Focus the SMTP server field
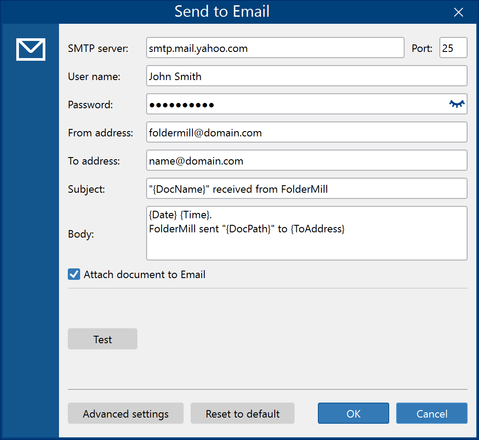This screenshot has height=440, width=479. click(275, 48)
